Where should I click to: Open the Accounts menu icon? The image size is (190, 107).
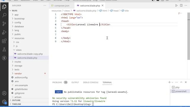(x=4, y=93)
